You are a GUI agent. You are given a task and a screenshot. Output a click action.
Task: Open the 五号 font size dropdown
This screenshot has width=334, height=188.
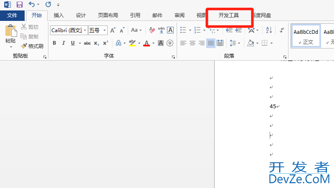click(x=104, y=30)
